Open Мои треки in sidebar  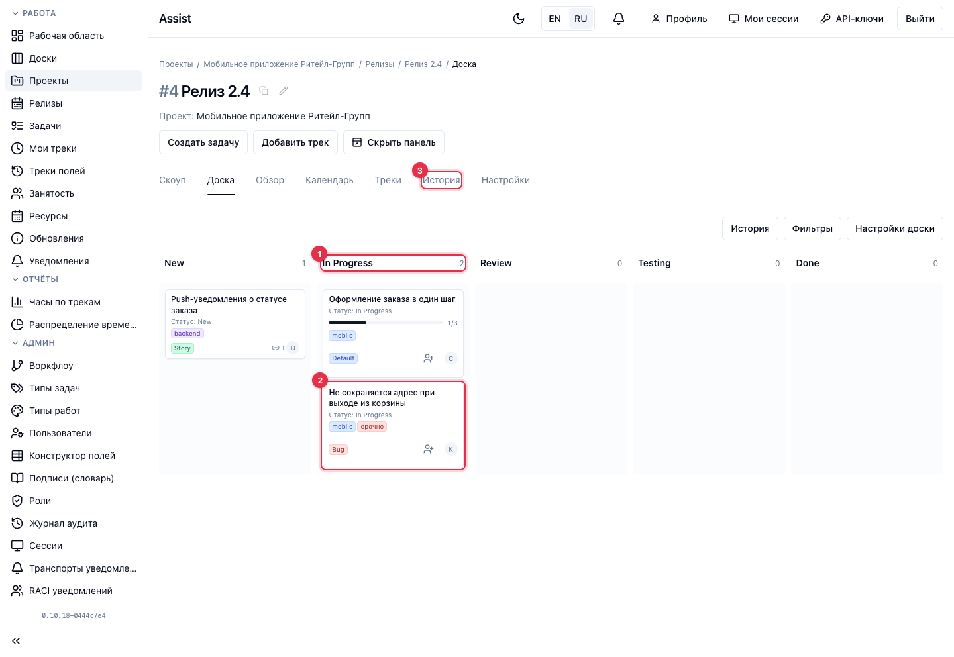pyautogui.click(x=74, y=148)
